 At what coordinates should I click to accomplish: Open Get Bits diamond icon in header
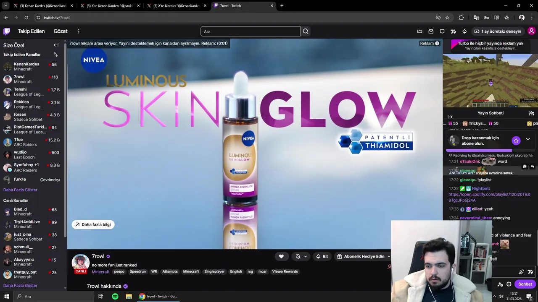[x=464, y=31]
